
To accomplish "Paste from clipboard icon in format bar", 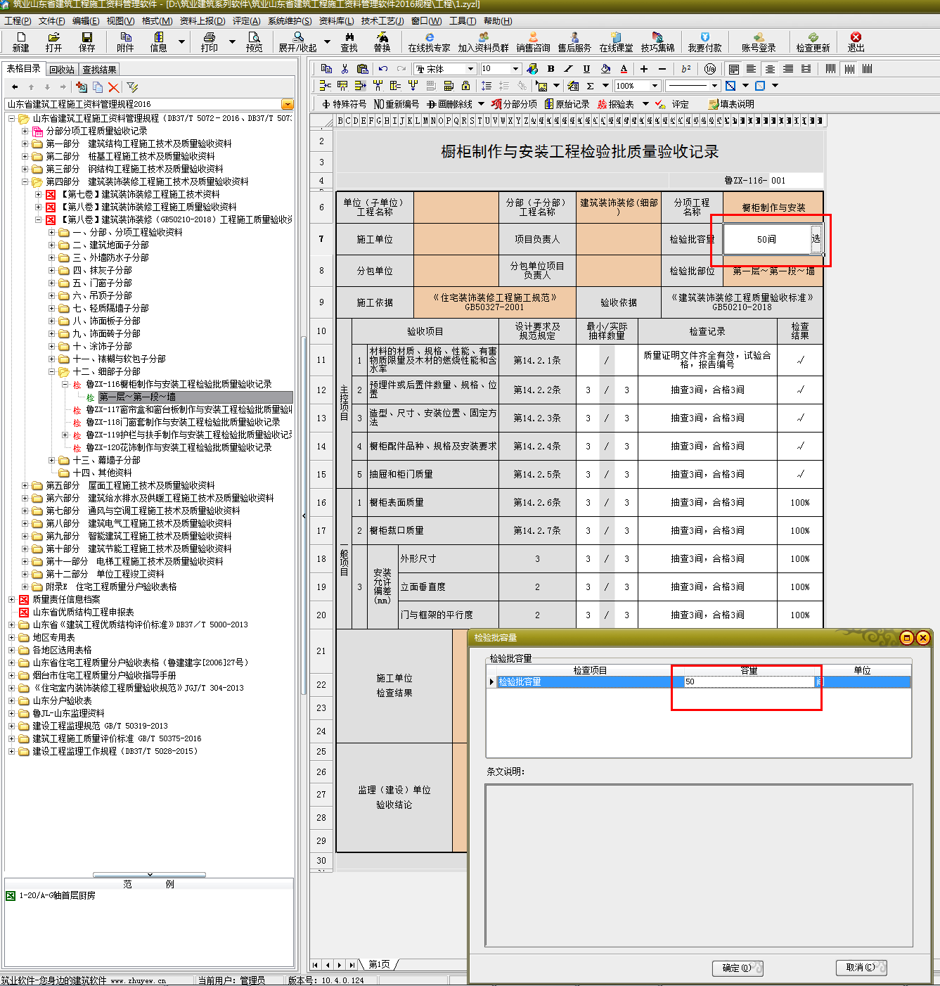I will click(363, 68).
